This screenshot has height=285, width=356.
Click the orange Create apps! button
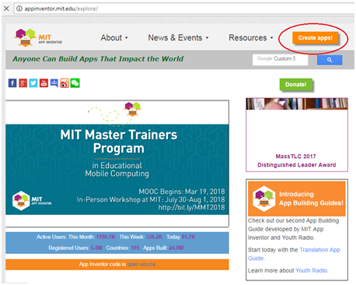pyautogui.click(x=316, y=38)
